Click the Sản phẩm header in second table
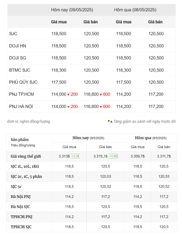This screenshot has width=182, height=238. coord(19,140)
